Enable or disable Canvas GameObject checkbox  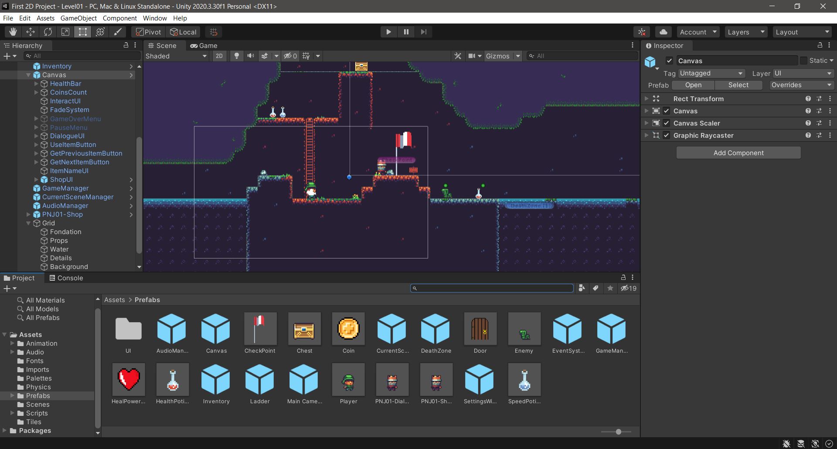click(669, 61)
